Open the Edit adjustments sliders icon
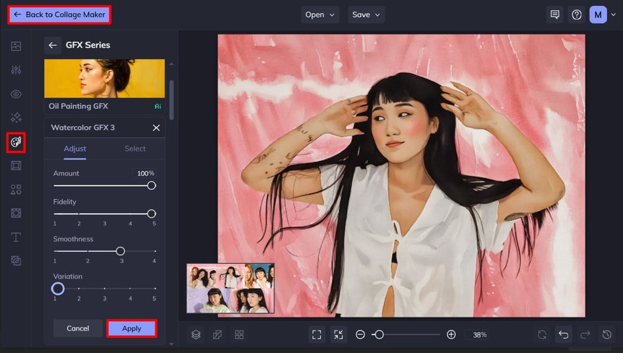 (16, 71)
